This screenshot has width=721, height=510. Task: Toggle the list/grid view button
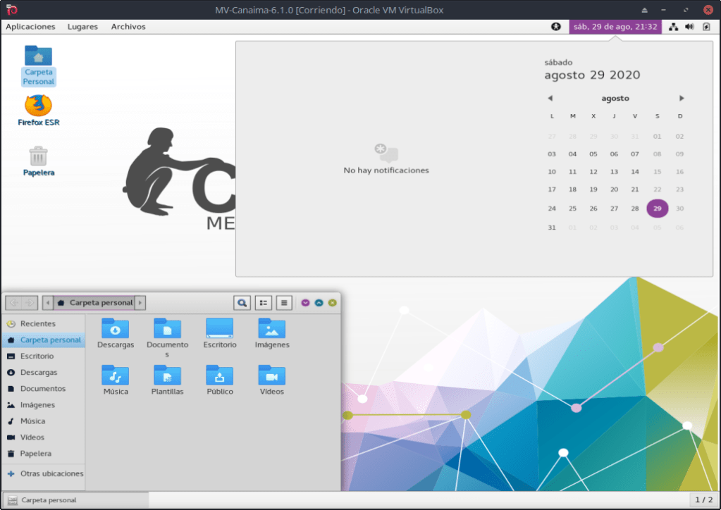pyautogui.click(x=263, y=303)
